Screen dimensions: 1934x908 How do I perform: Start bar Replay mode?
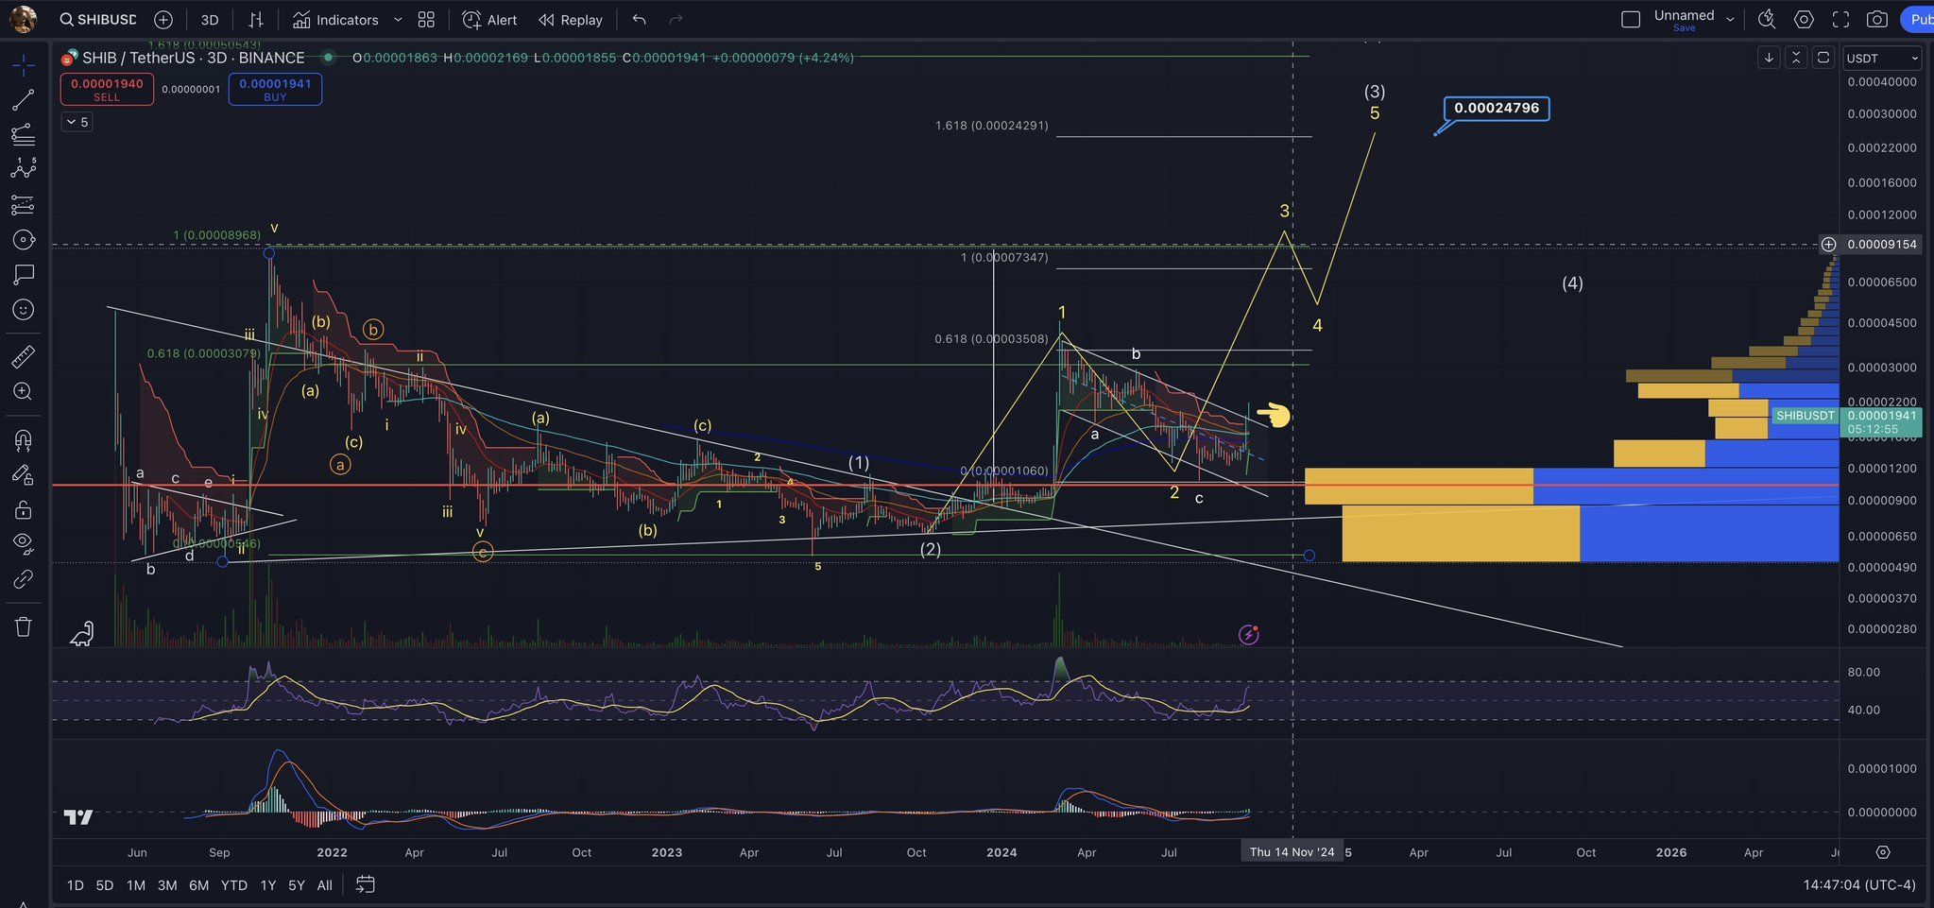pyautogui.click(x=571, y=20)
